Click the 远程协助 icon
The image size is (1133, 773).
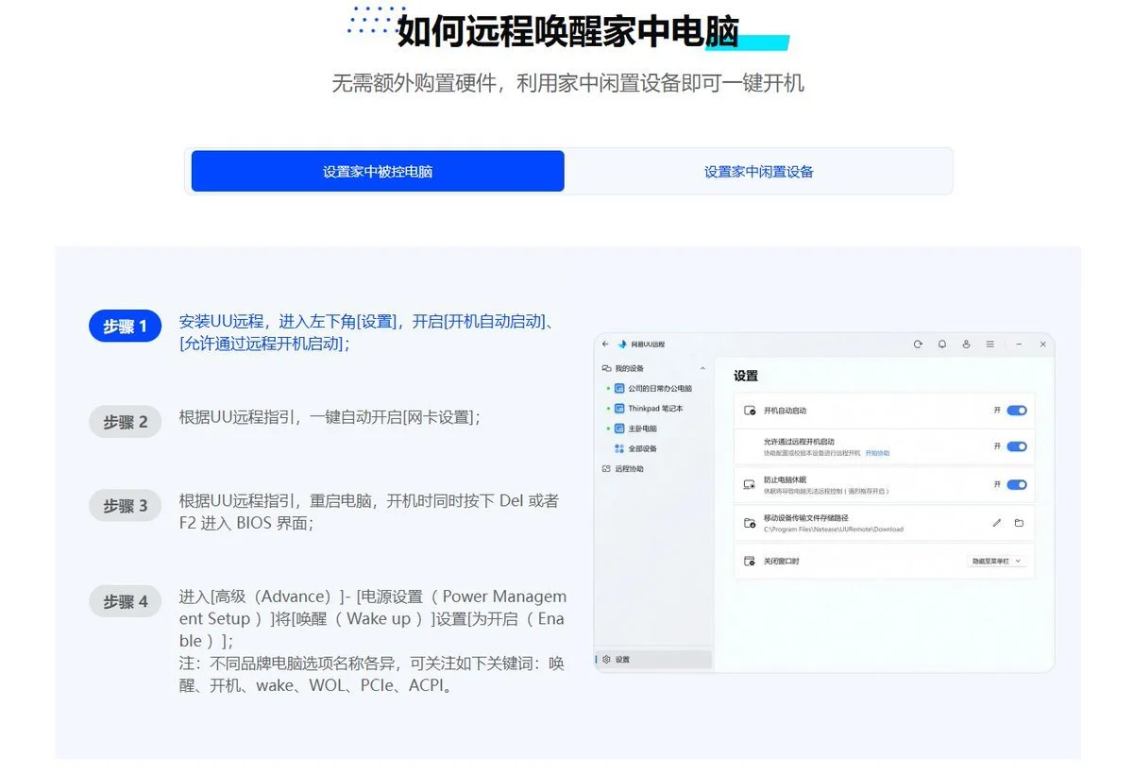[606, 469]
